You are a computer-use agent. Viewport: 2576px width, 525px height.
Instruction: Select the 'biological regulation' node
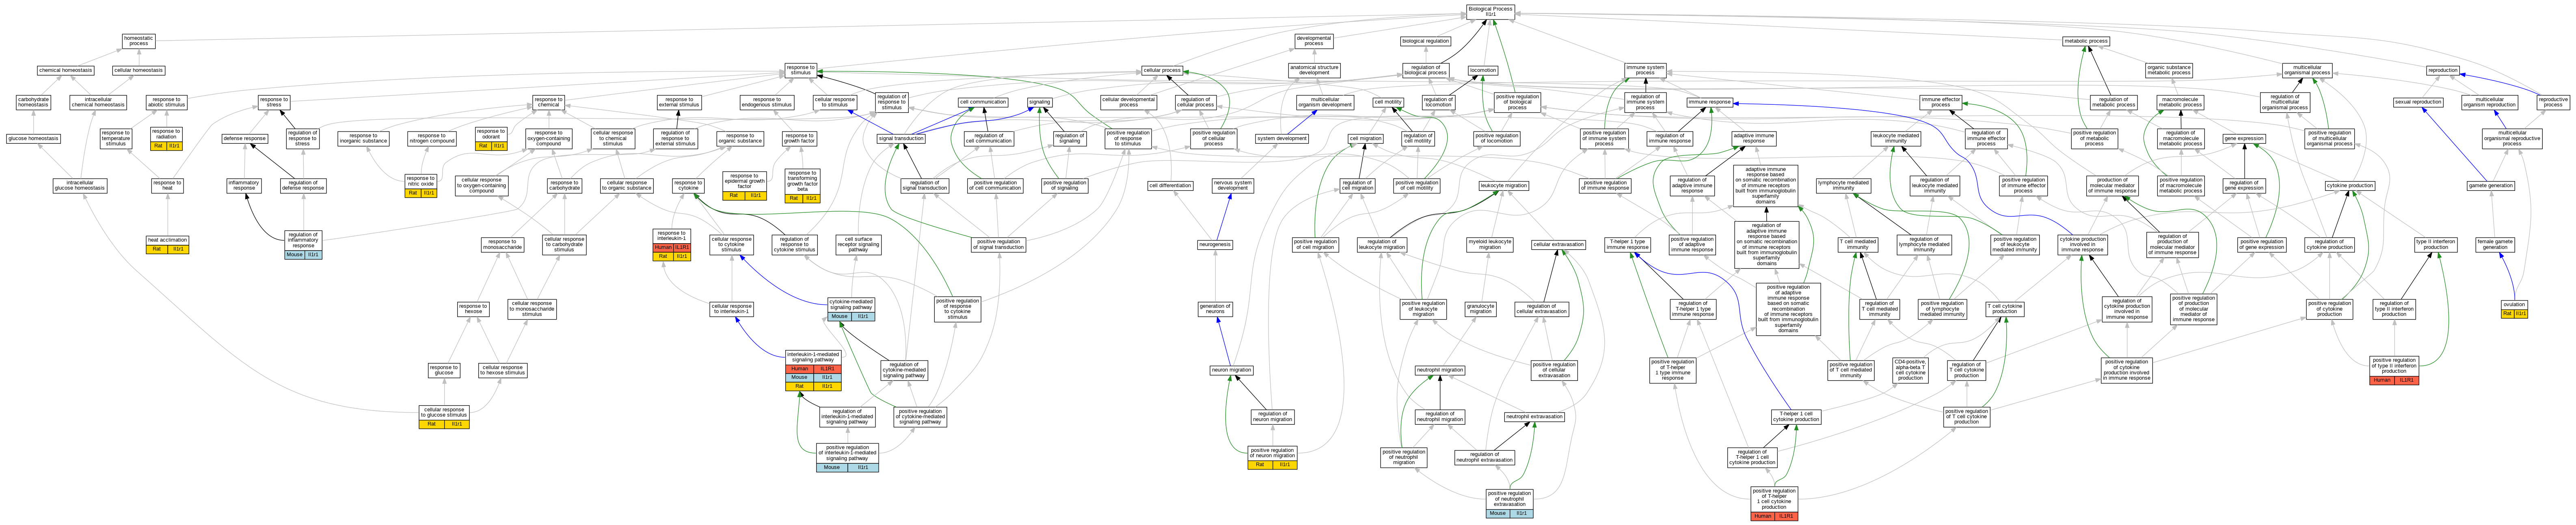pyautogui.click(x=1425, y=41)
